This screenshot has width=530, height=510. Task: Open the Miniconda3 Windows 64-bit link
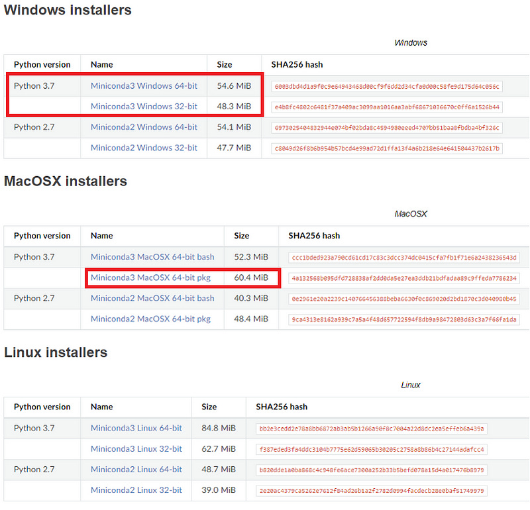(x=144, y=86)
